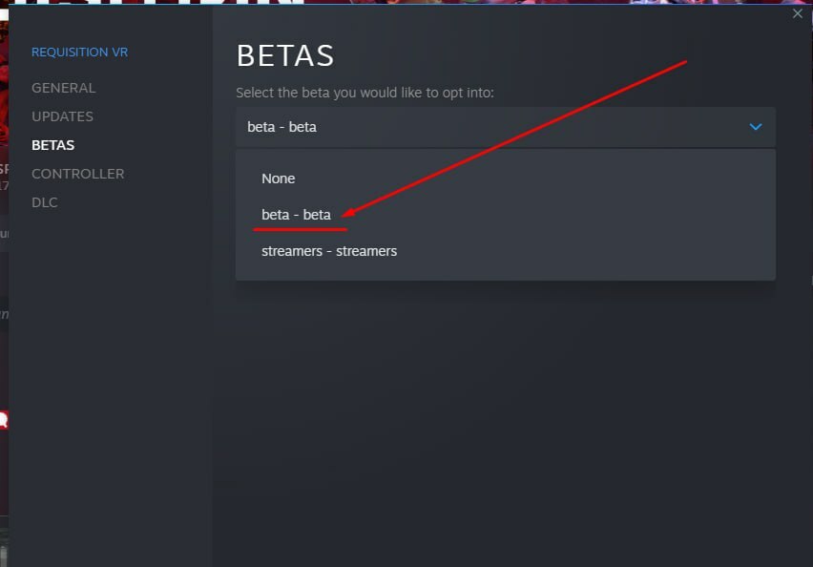Choose "beta - beta" option in the list
The image size is (813, 567).
pos(296,215)
